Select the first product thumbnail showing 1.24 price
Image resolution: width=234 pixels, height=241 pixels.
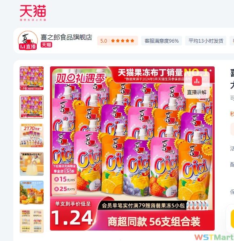click(31, 78)
